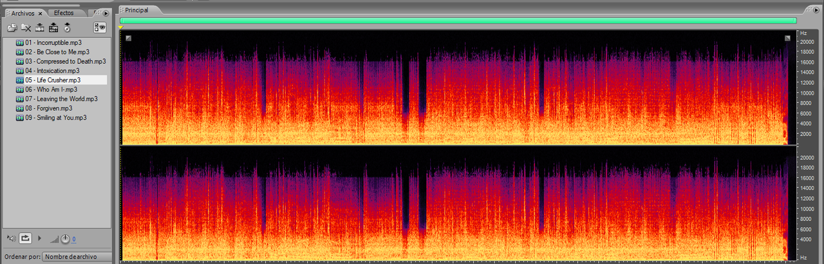Toggle the show options eye button

99,28
